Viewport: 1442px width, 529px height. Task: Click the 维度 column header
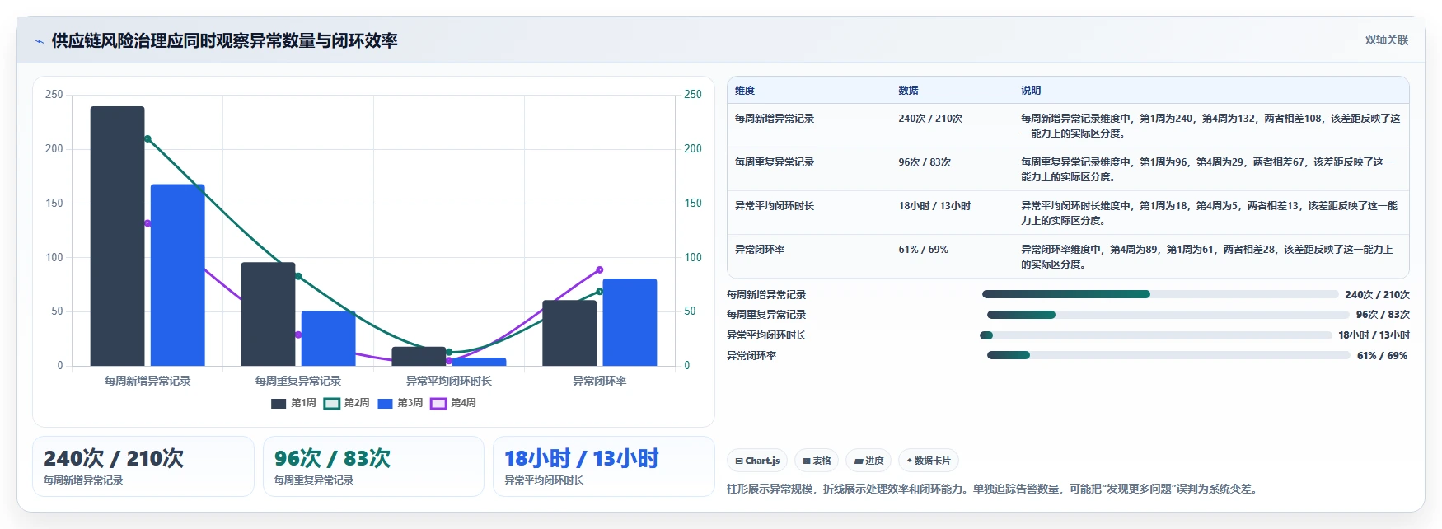point(745,91)
